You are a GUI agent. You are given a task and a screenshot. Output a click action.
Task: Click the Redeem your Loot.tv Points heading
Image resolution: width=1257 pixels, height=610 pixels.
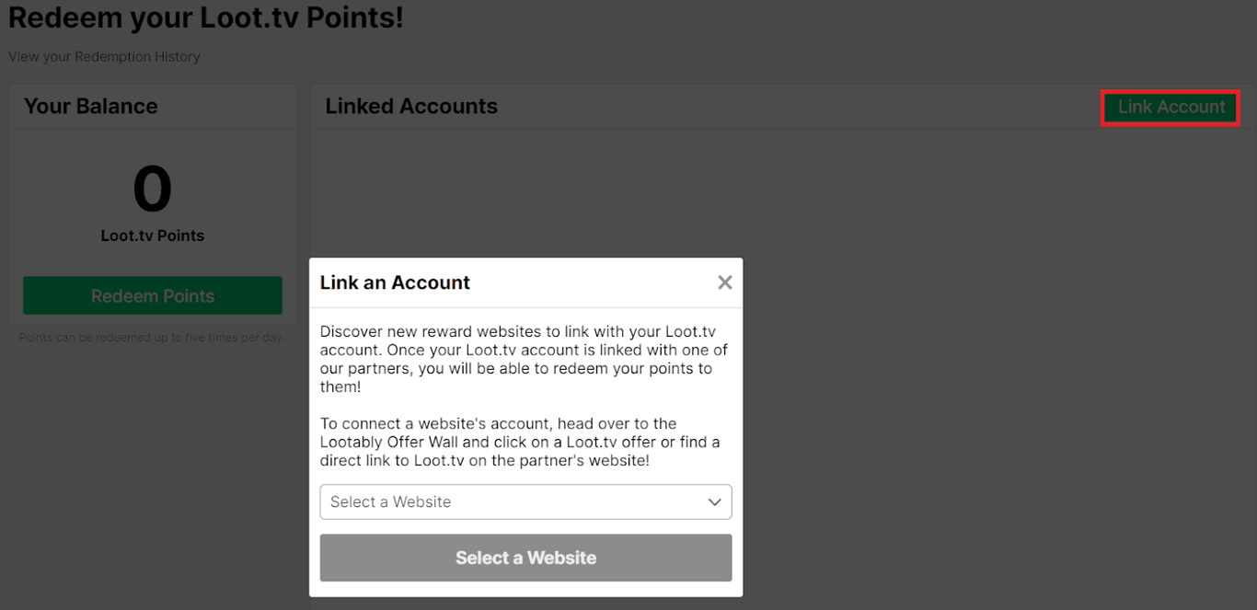tap(205, 17)
